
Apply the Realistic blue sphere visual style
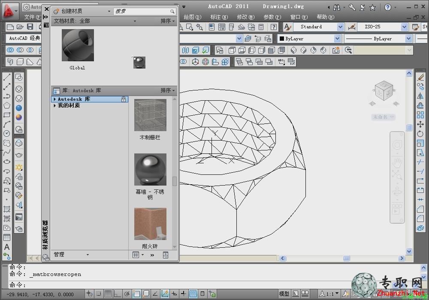[19, 108]
